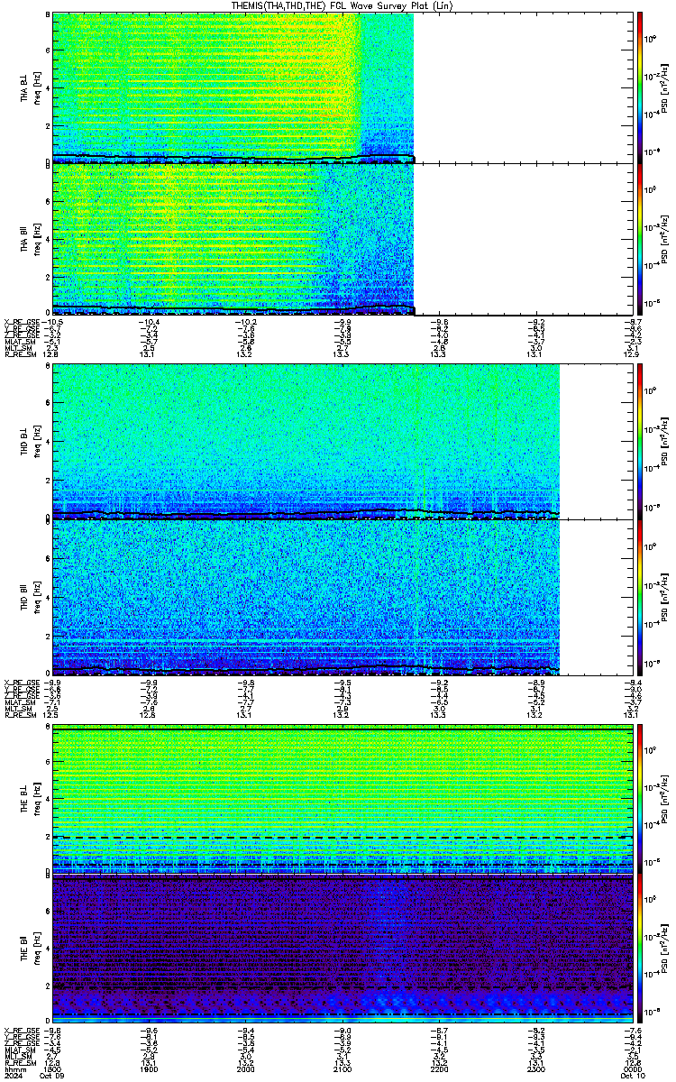Click the '2300' time tick label
Image resolution: width=676 pixels, height=1082 pixels.
tap(534, 1070)
